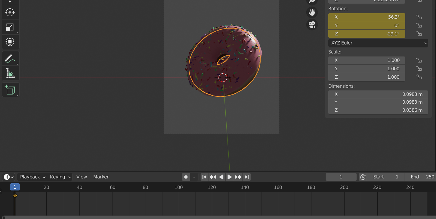
Task: Jump to the start frame of timeline
Action: 204,177
